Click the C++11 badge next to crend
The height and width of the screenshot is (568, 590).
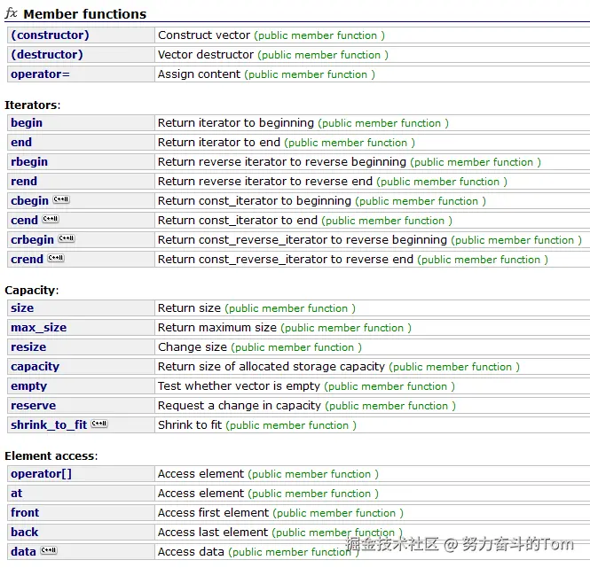pyautogui.click(x=56, y=259)
